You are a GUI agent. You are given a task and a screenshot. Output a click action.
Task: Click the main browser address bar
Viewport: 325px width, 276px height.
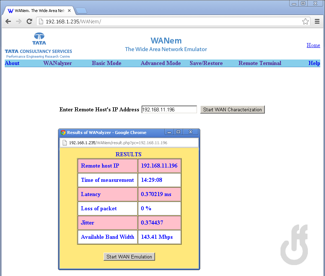coord(173,22)
